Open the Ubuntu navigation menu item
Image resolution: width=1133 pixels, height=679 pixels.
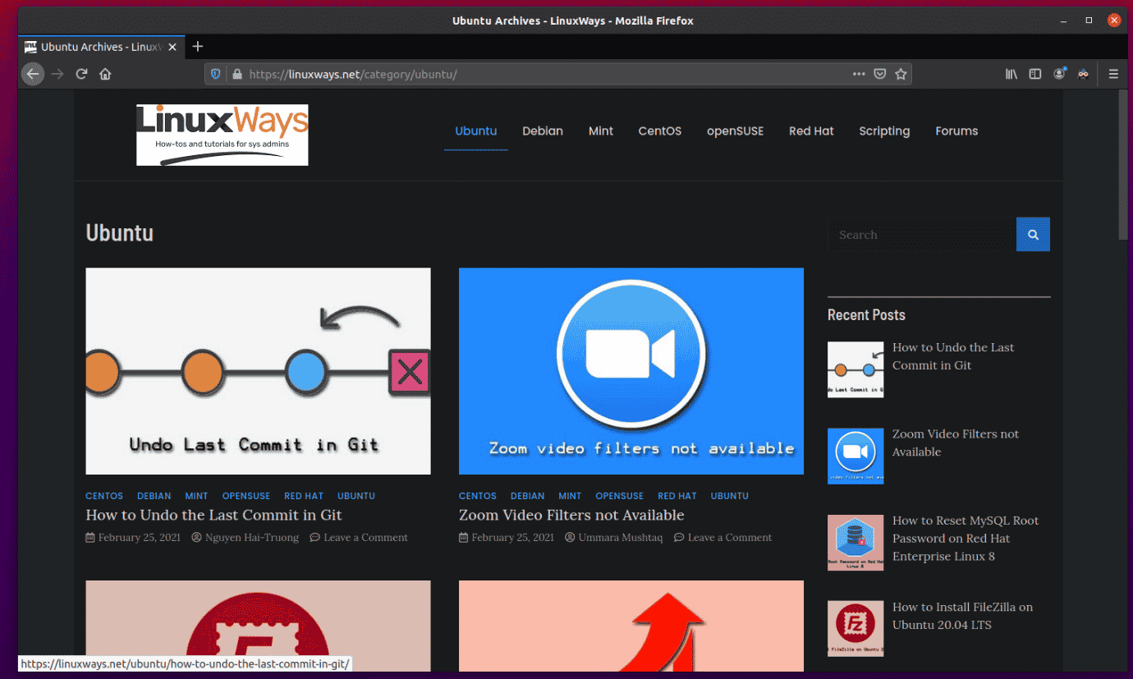tap(476, 131)
